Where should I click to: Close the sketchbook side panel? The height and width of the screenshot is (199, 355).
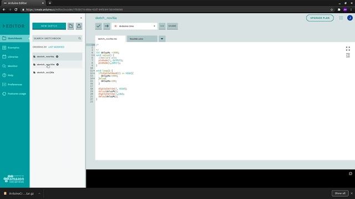[81, 18]
